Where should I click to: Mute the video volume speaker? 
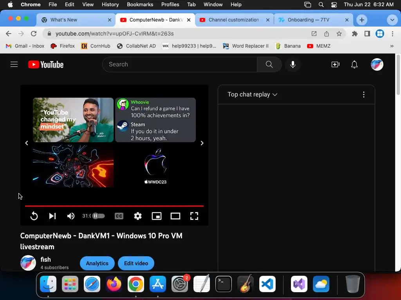[x=71, y=216]
